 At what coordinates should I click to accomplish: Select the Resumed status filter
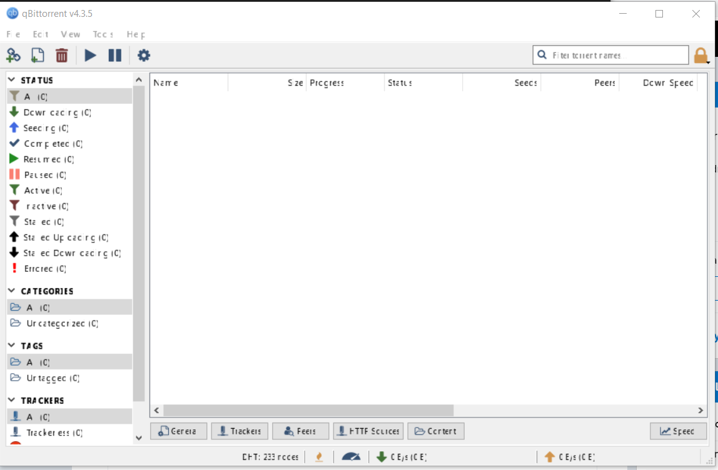(x=69, y=159)
